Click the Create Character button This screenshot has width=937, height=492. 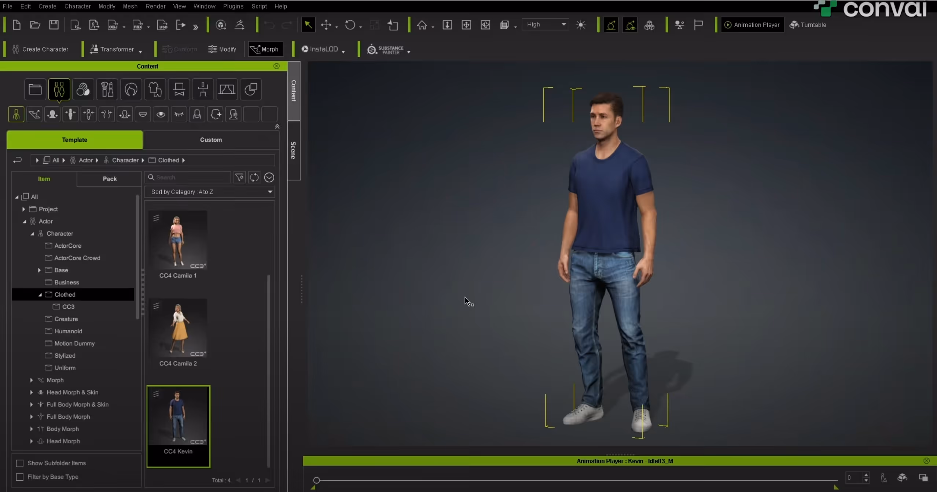pyautogui.click(x=40, y=49)
